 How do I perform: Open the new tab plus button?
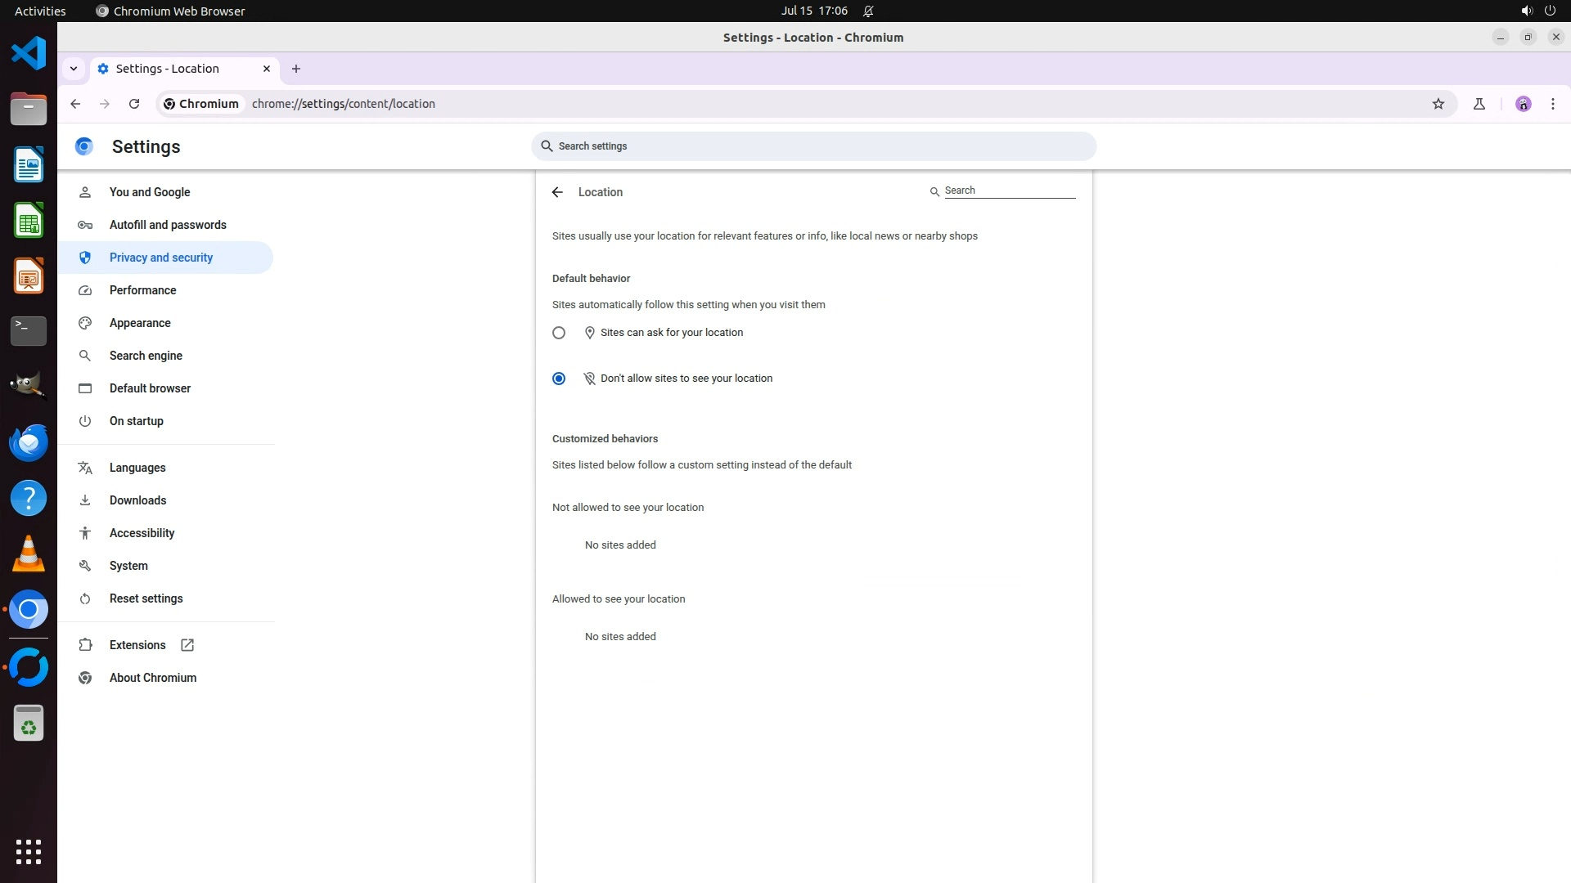[x=296, y=69]
